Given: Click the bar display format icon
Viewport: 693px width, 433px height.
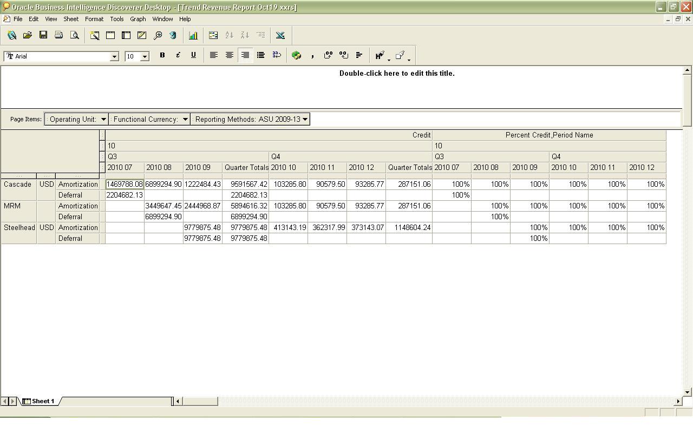Looking at the screenshot, I should click(x=359, y=55).
